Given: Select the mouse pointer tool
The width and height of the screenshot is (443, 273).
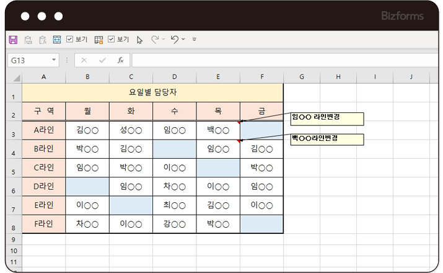Looking at the screenshot, I should 139,40.
